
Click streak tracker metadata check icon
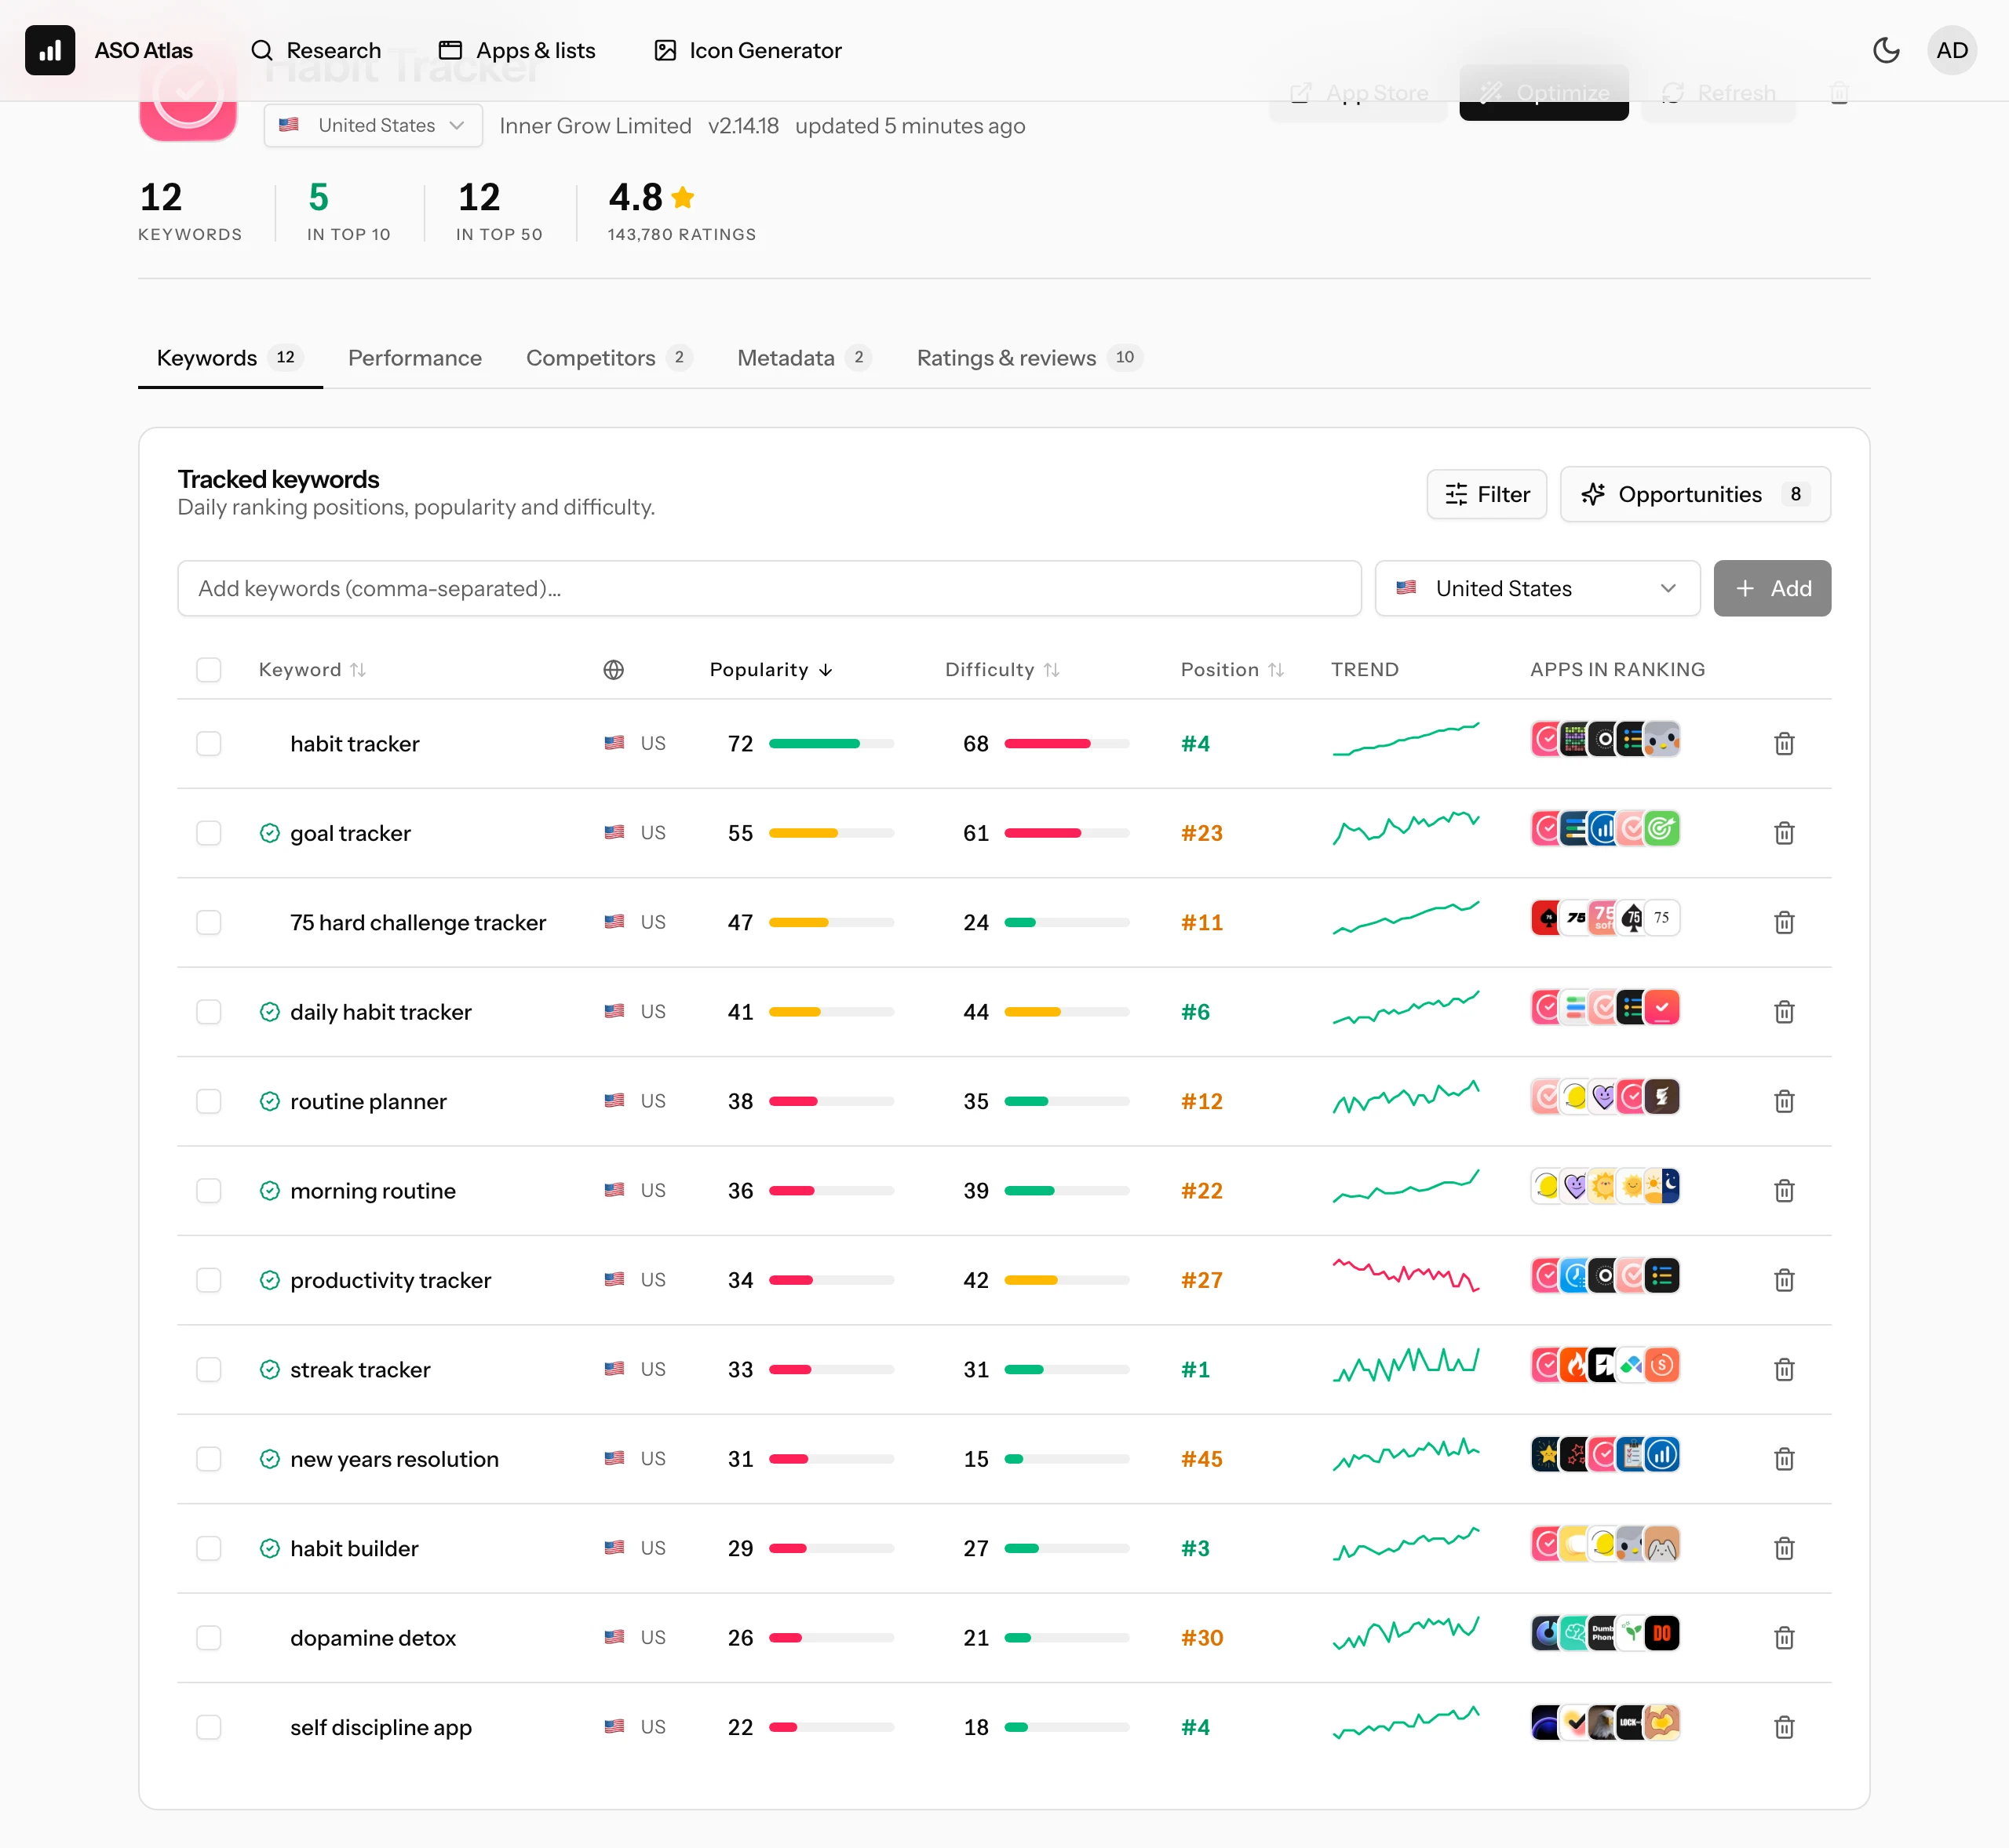tap(269, 1370)
